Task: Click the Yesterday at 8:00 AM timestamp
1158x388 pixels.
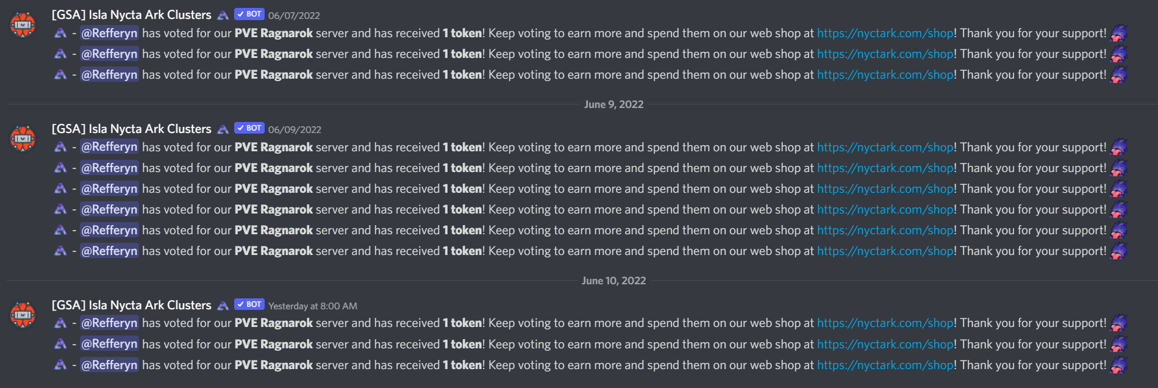Action: 313,305
